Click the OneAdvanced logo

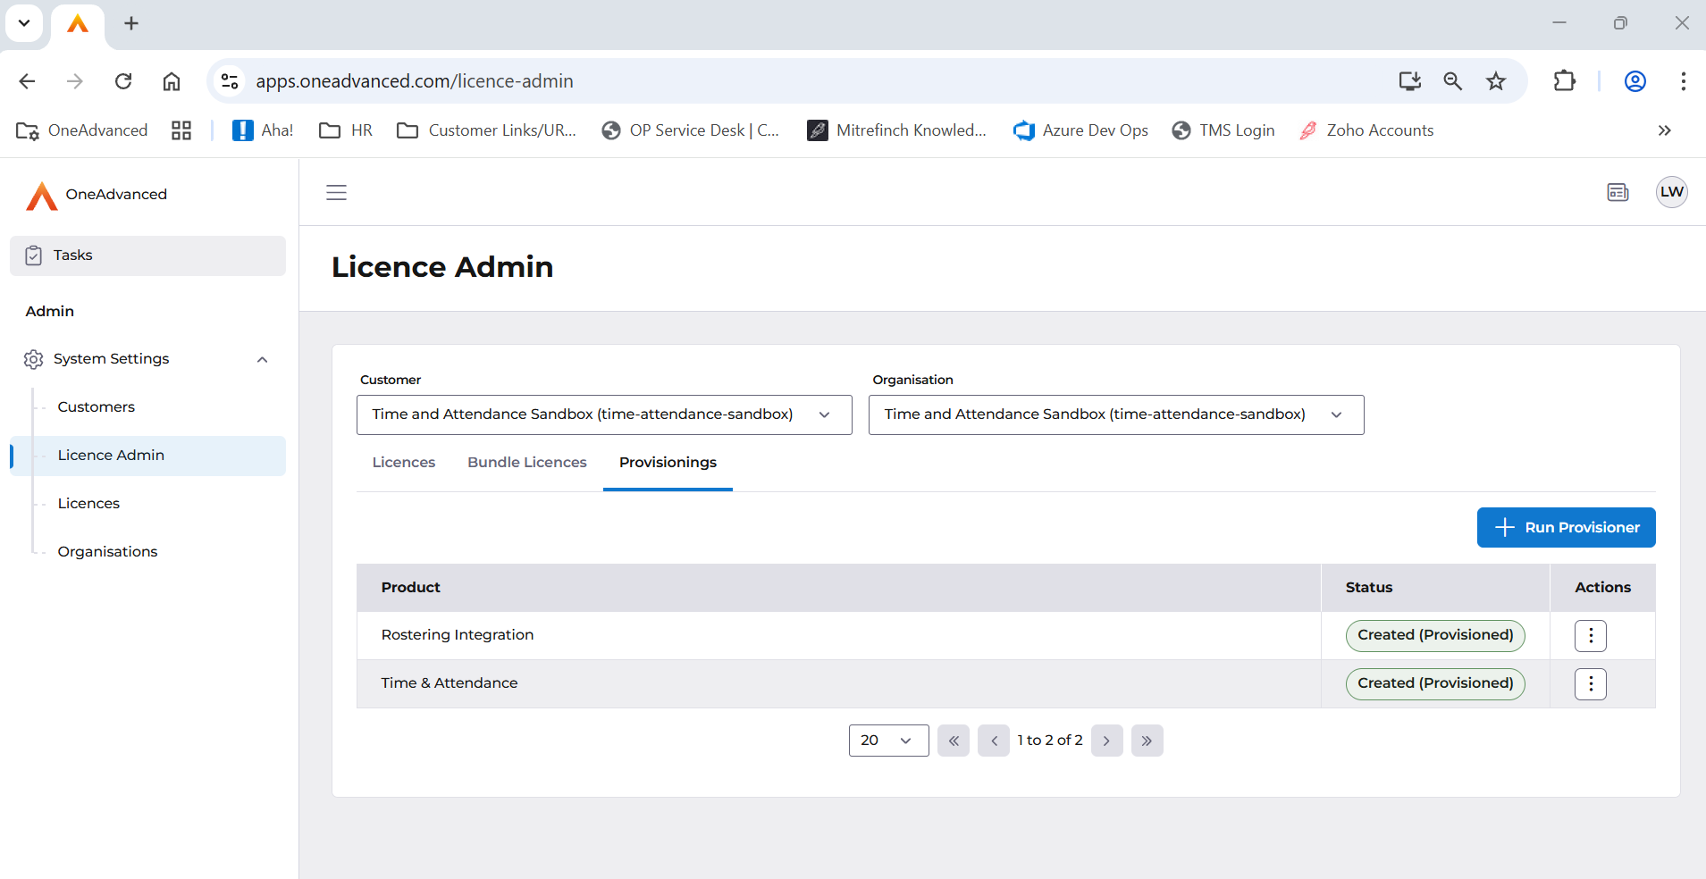point(97,195)
